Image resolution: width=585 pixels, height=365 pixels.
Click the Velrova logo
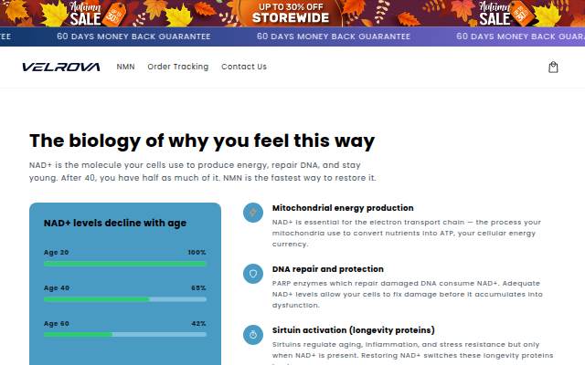pyautogui.click(x=61, y=67)
